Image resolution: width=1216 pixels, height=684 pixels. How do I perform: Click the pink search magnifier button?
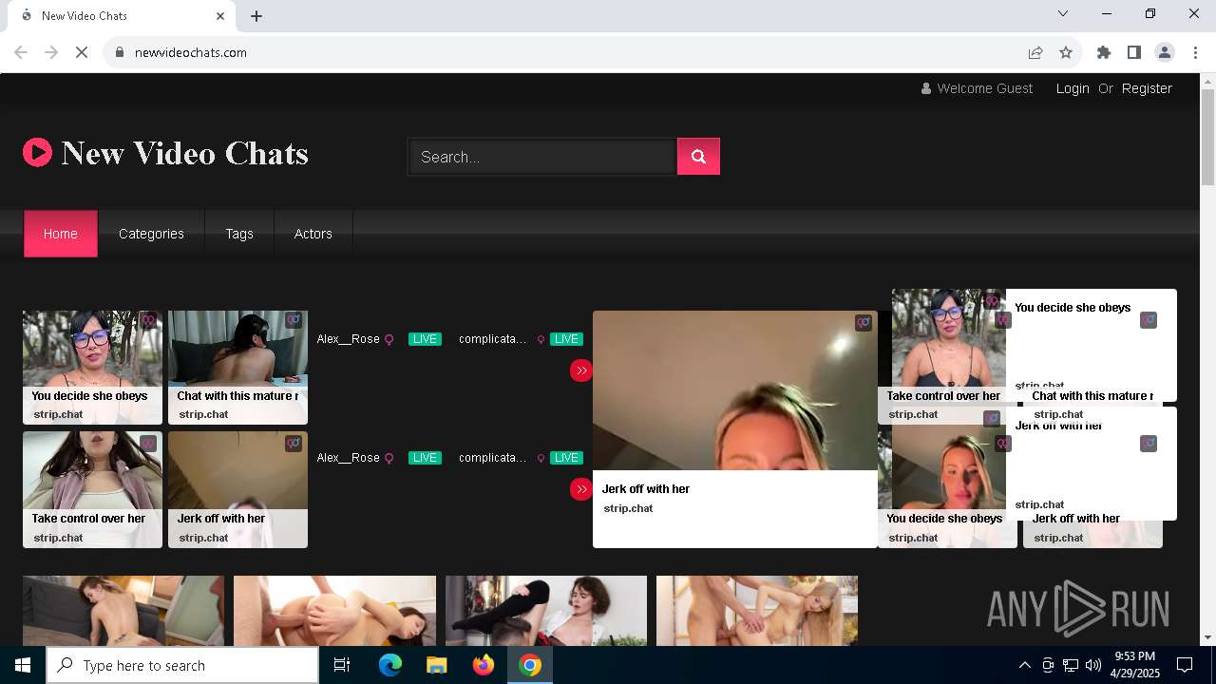click(698, 157)
